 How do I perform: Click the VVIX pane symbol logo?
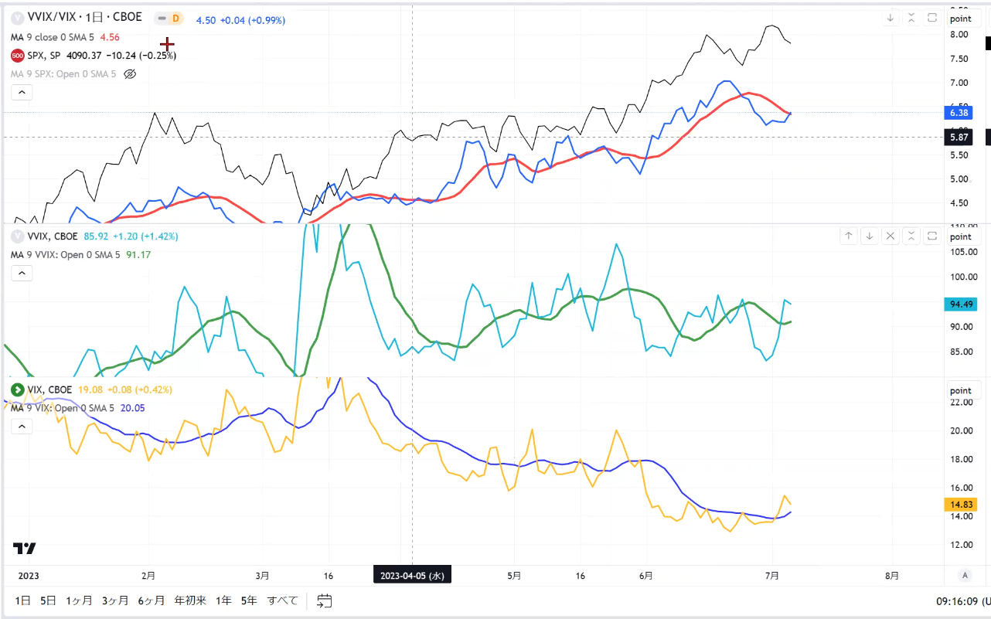pos(17,236)
